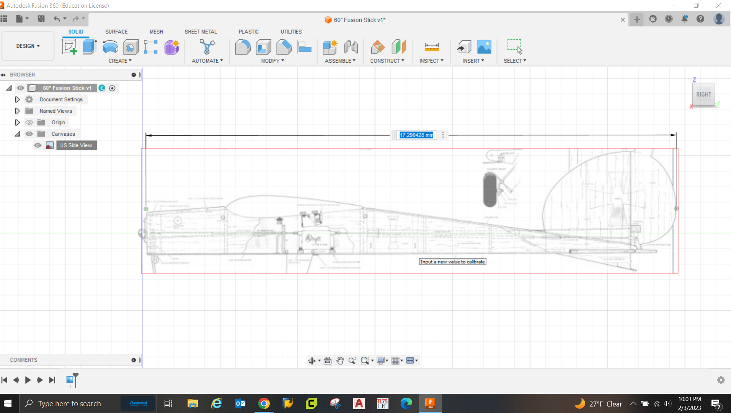Expand the Named Views folder
This screenshot has height=413, width=731.
point(17,111)
